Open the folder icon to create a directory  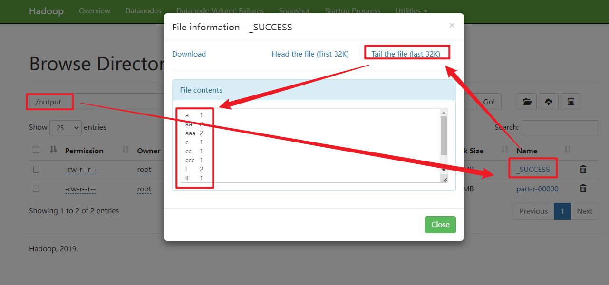click(527, 102)
